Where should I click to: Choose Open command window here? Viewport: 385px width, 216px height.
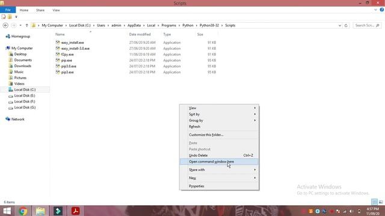click(219, 161)
